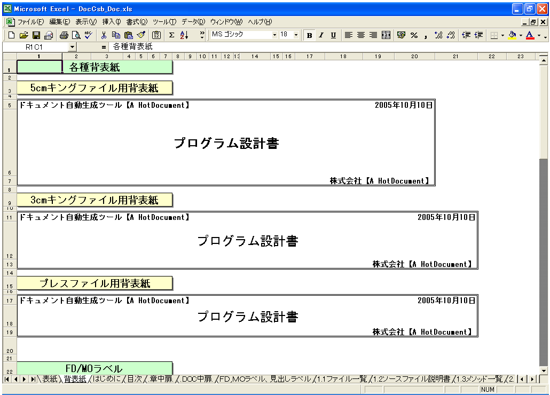Open the 編集(E) menu
Screen dimensions: 550x395
point(60,22)
